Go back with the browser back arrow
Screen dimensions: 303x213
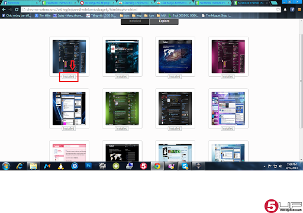click(x=4, y=9)
